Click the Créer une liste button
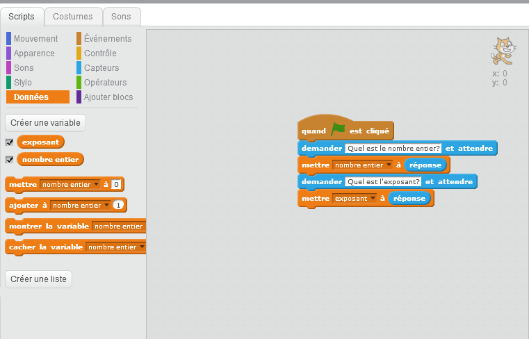 [x=38, y=279]
